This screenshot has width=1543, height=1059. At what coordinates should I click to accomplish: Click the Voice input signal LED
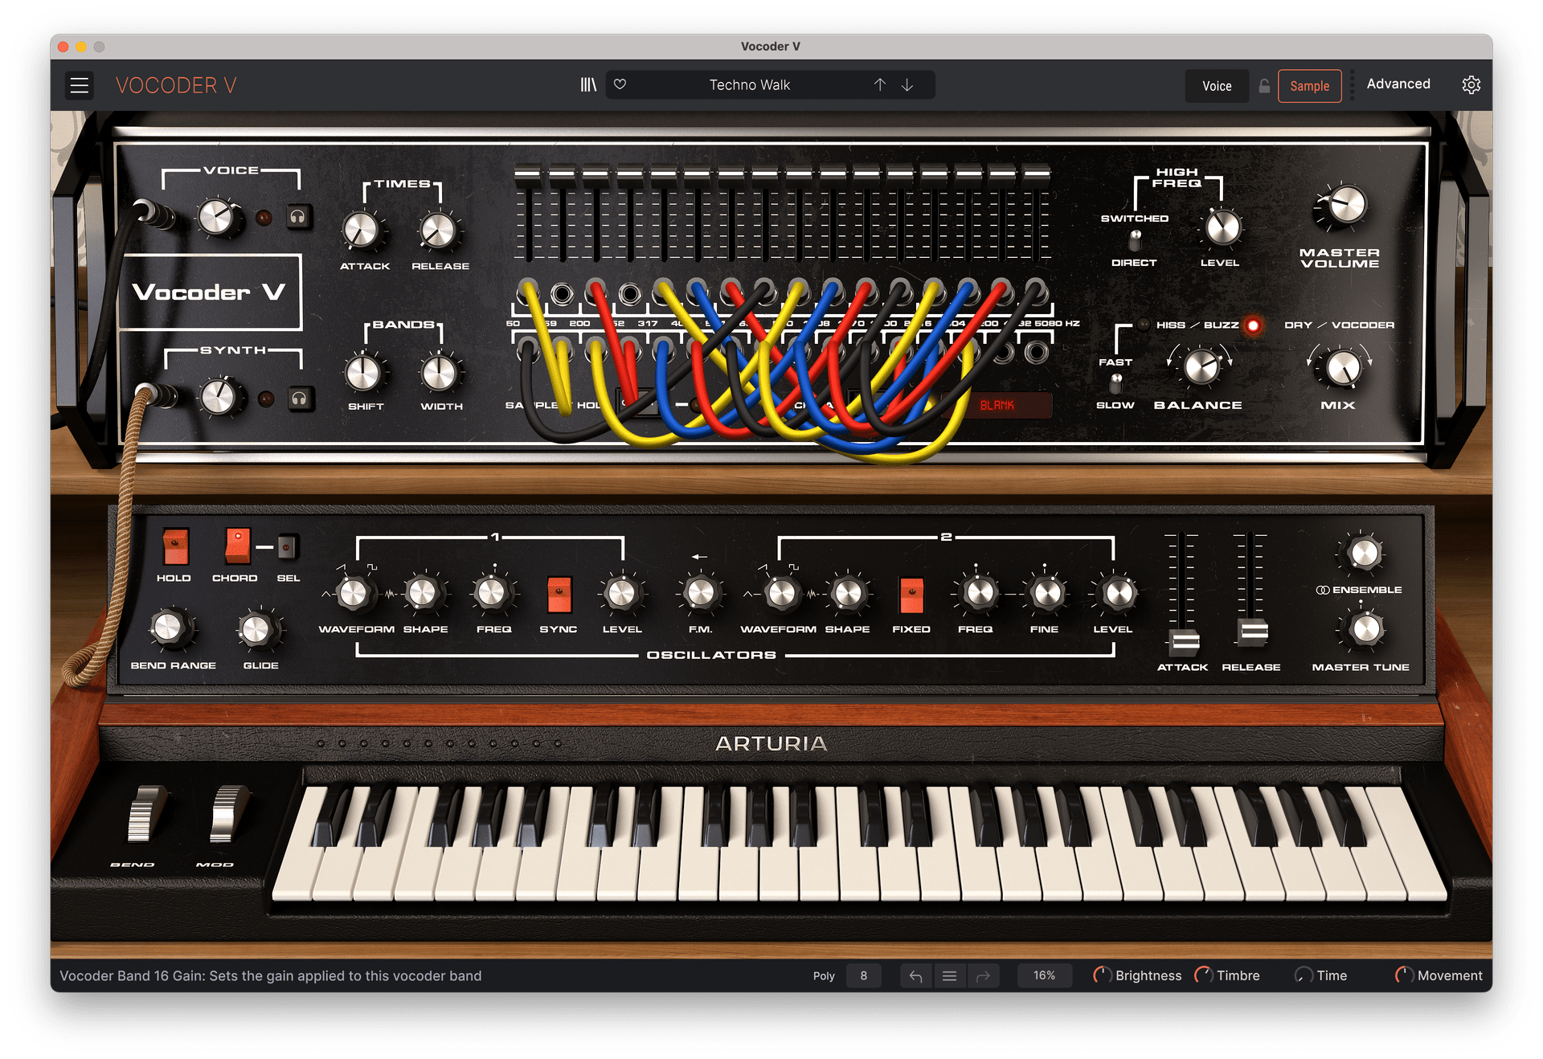click(264, 218)
